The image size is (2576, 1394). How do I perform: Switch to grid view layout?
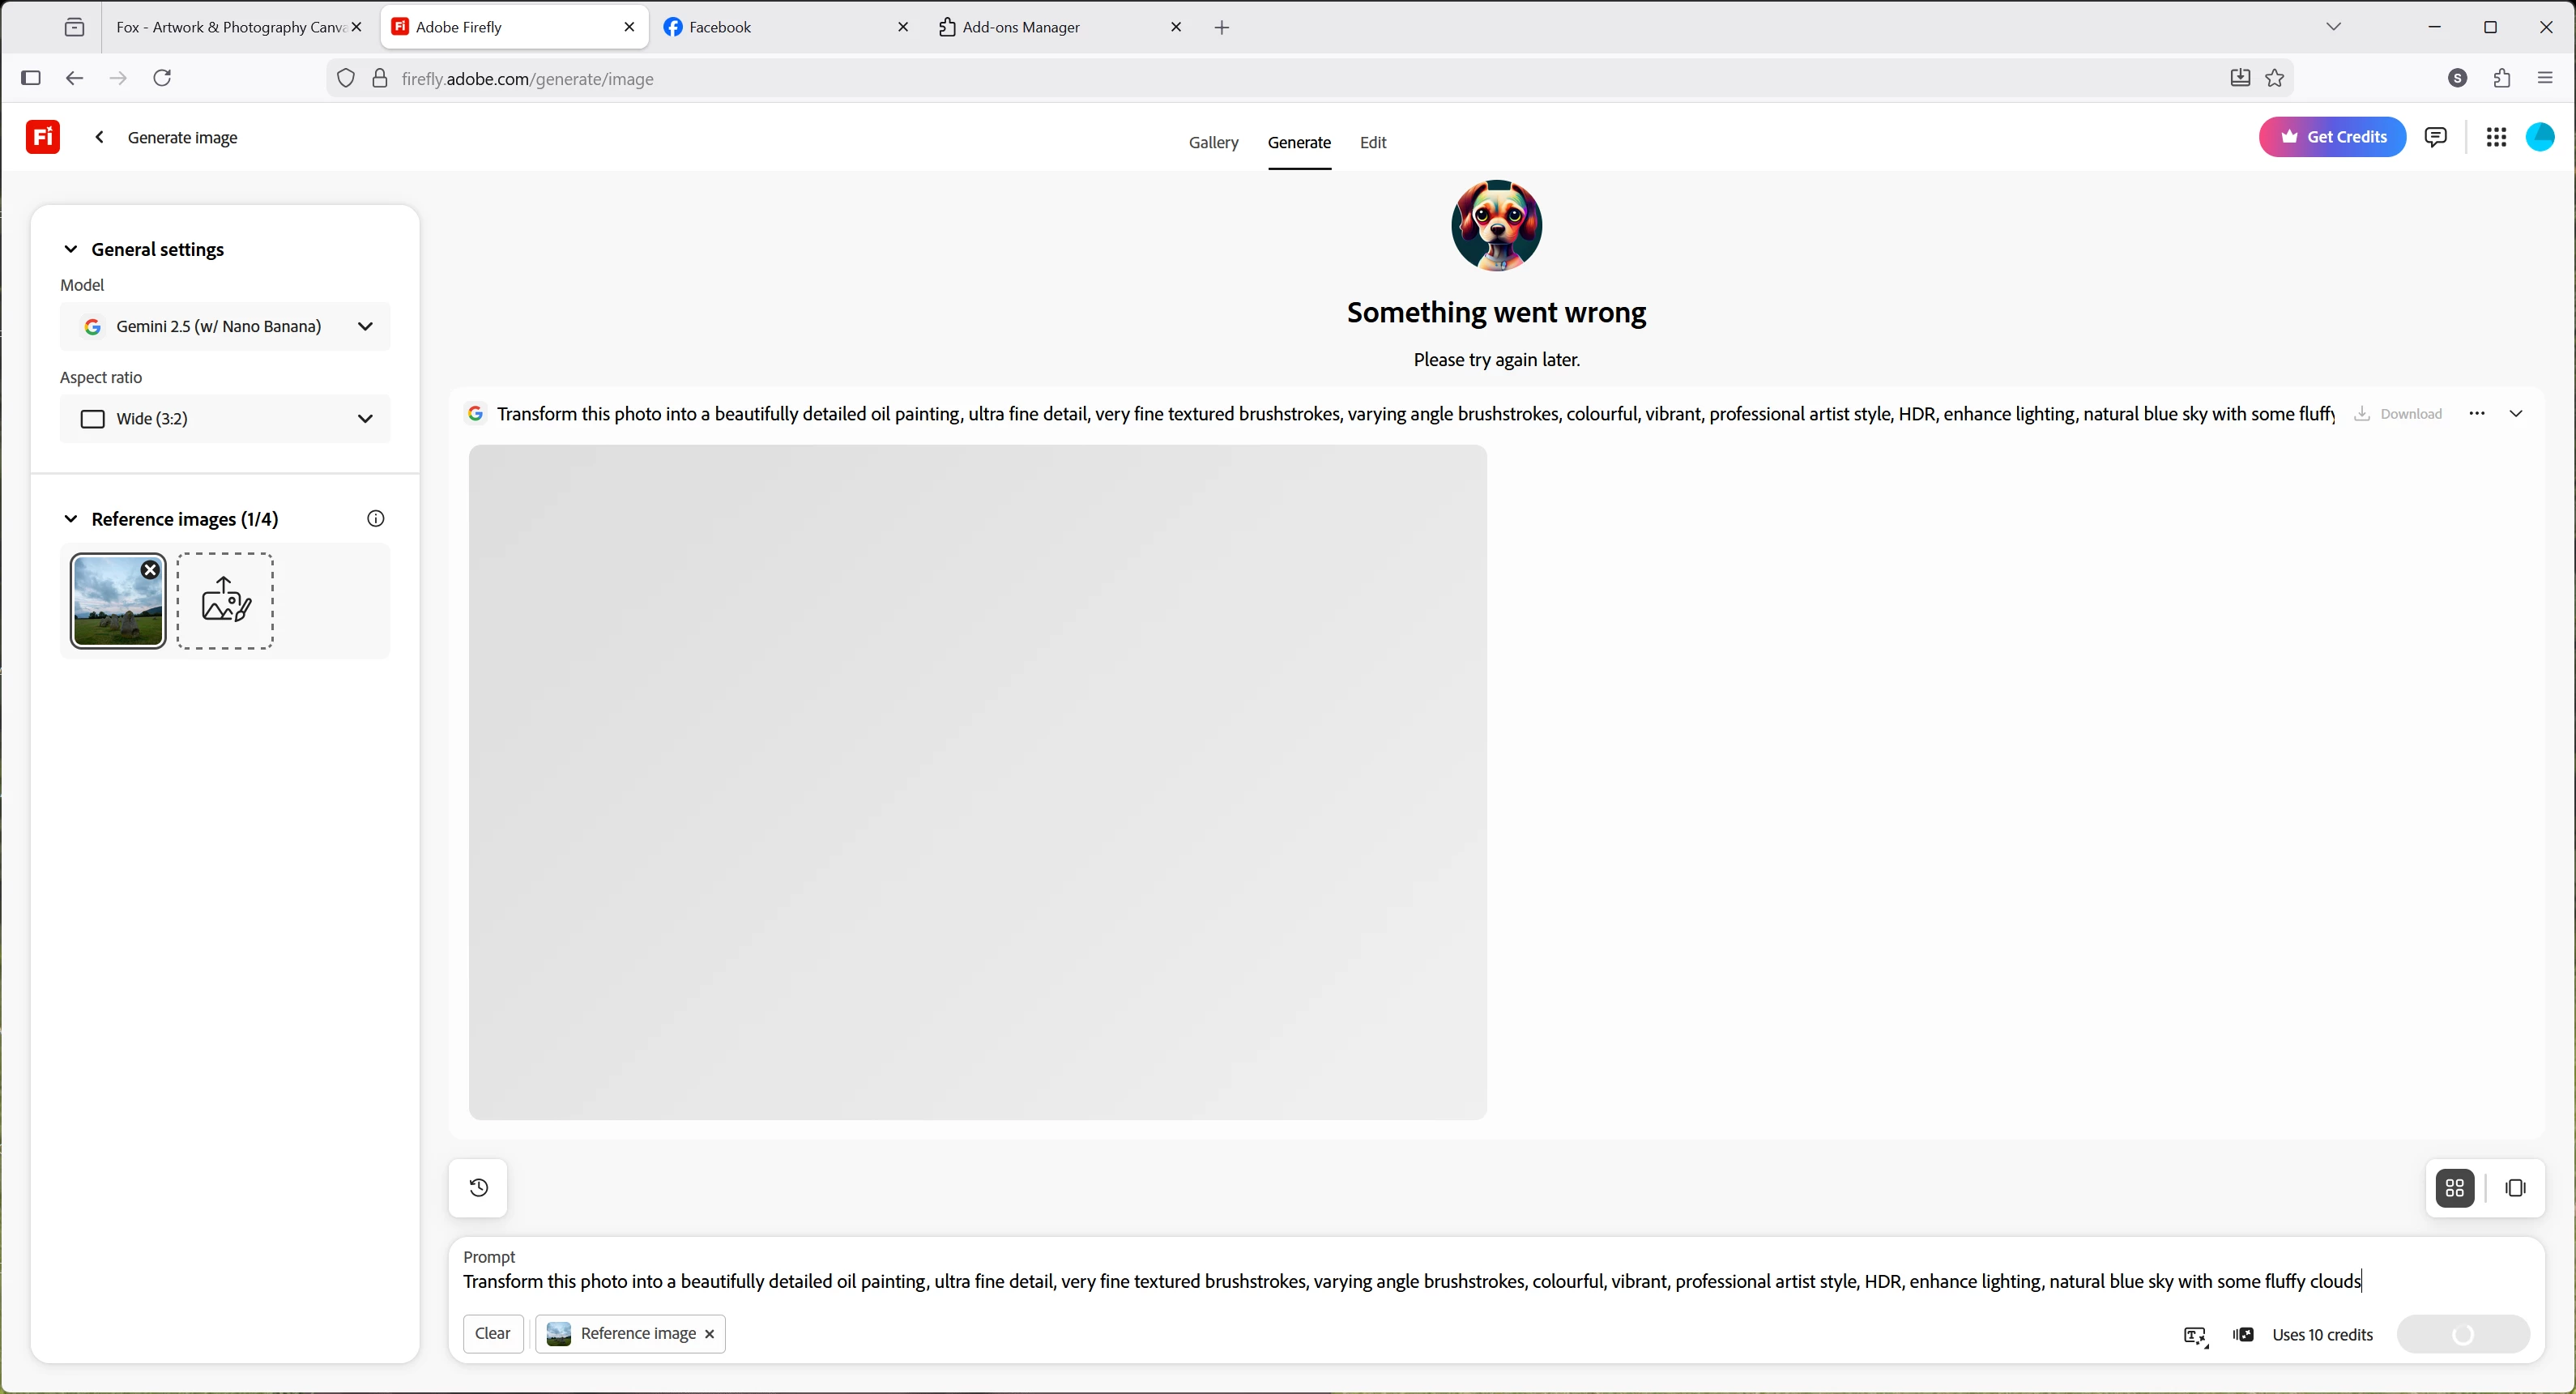tap(2455, 1188)
